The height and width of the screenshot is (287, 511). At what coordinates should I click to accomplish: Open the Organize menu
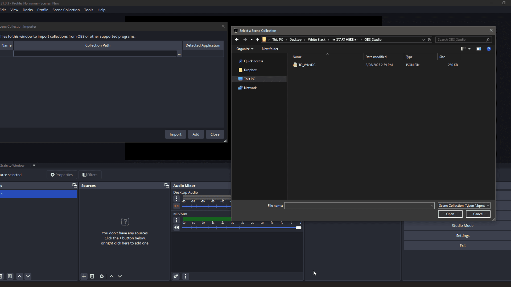245,49
